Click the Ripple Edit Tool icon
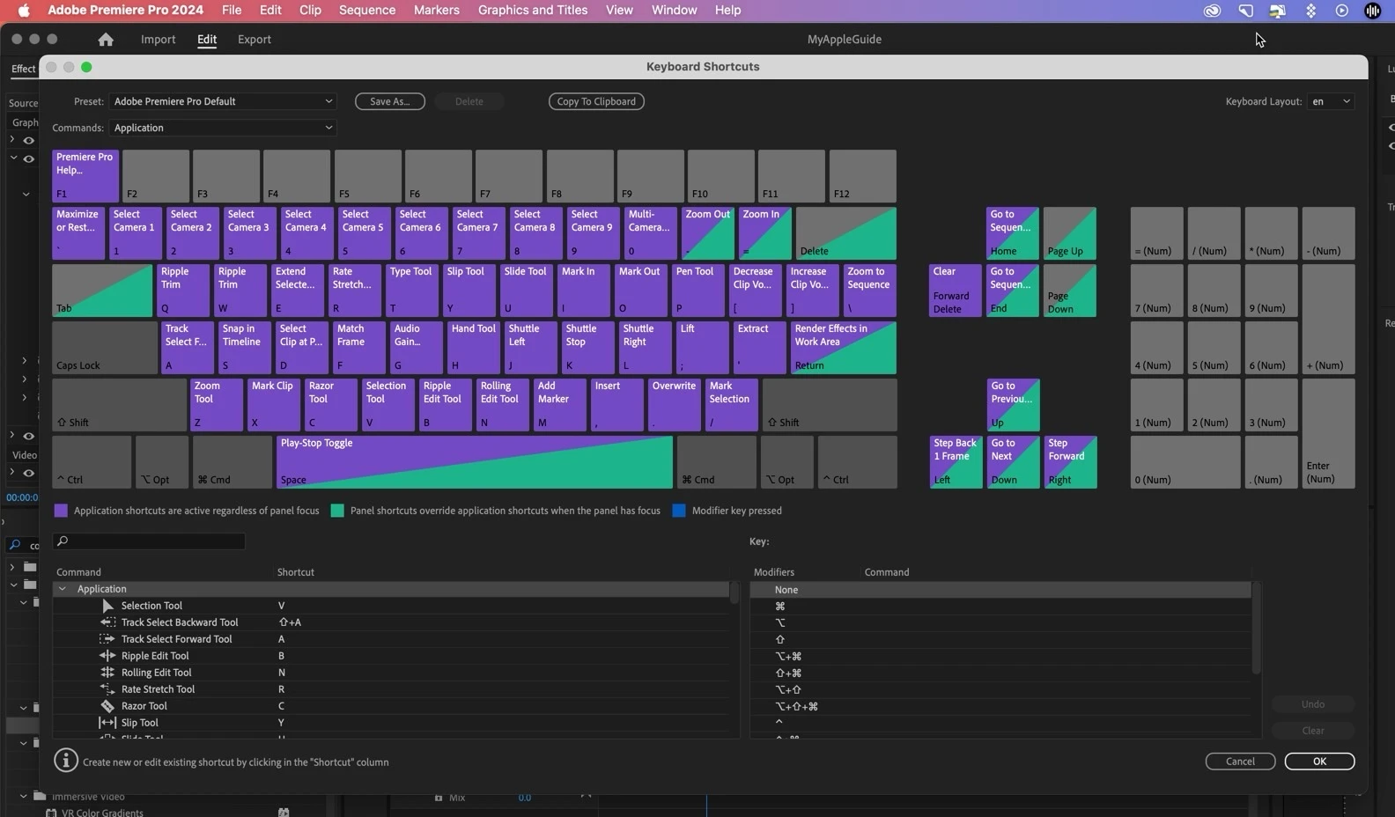The width and height of the screenshot is (1395, 817). (107, 656)
